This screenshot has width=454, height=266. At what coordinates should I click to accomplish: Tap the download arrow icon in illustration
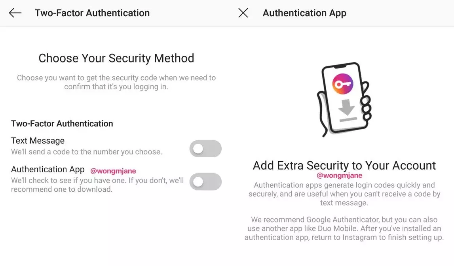[x=347, y=110]
